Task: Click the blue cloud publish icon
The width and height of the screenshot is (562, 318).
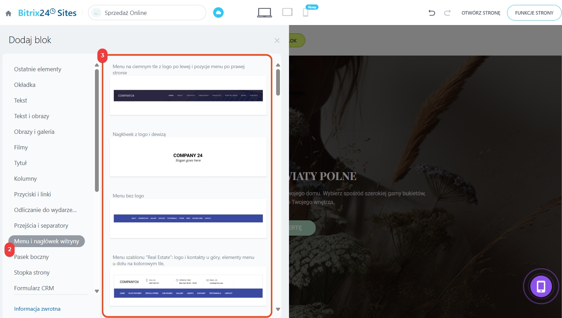Action: click(x=218, y=13)
